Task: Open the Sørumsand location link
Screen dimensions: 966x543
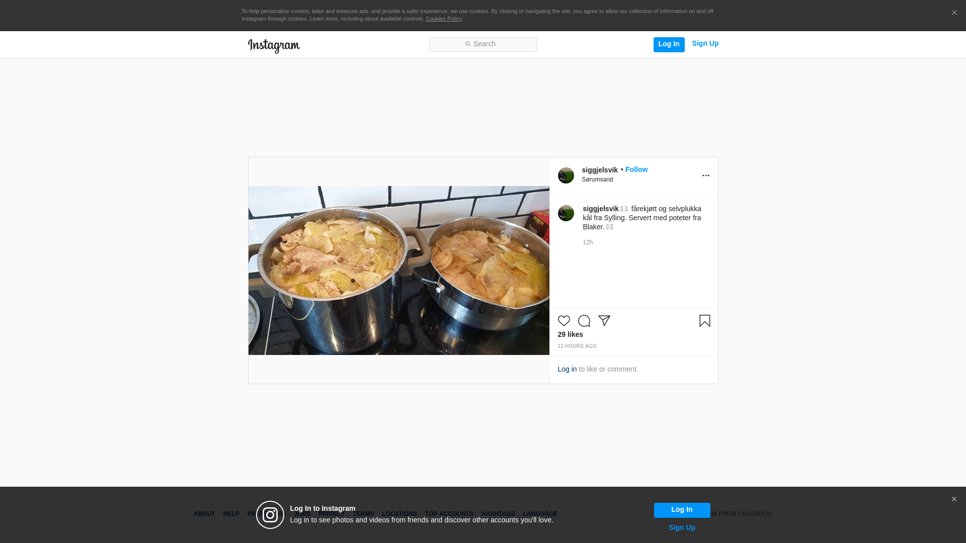Action: coord(597,179)
